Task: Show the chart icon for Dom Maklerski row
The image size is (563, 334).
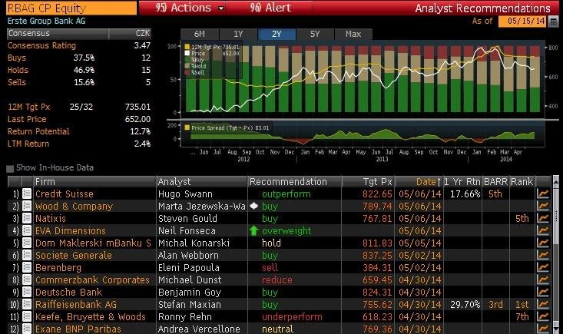Action: pos(542,243)
